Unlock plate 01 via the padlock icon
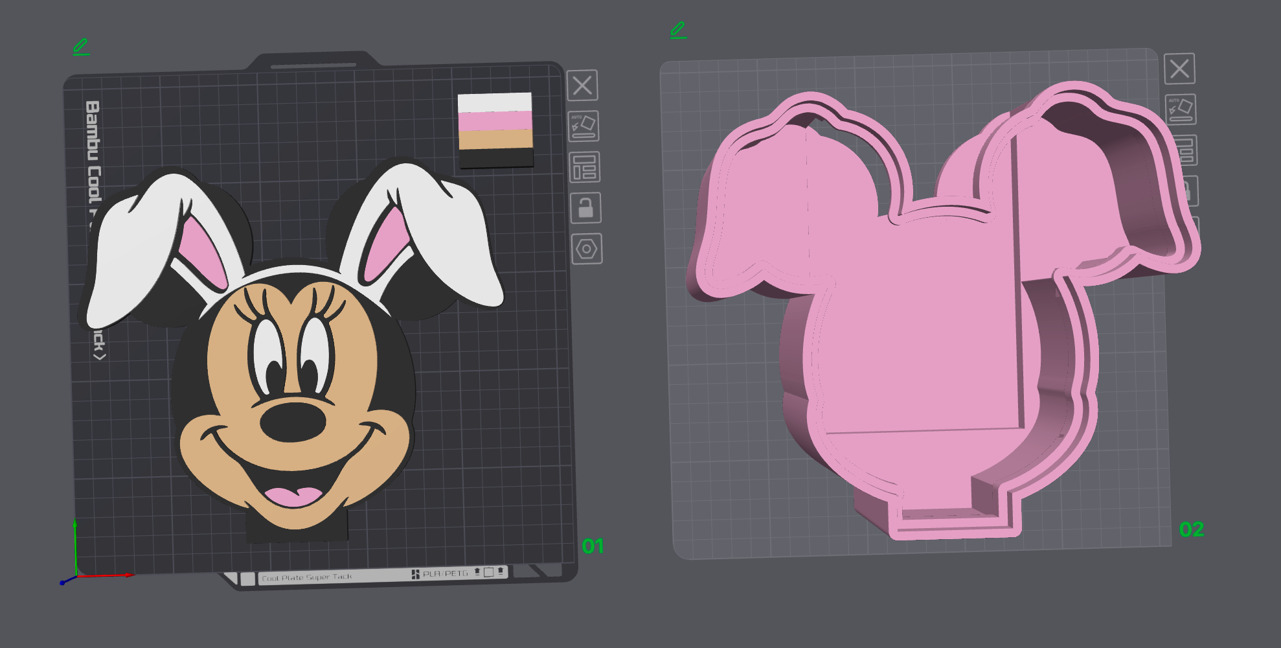 tap(585, 207)
